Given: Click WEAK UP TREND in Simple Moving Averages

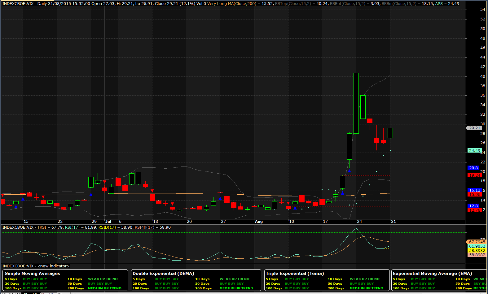Looking at the screenshot, I should pyautogui.click(x=103, y=279).
